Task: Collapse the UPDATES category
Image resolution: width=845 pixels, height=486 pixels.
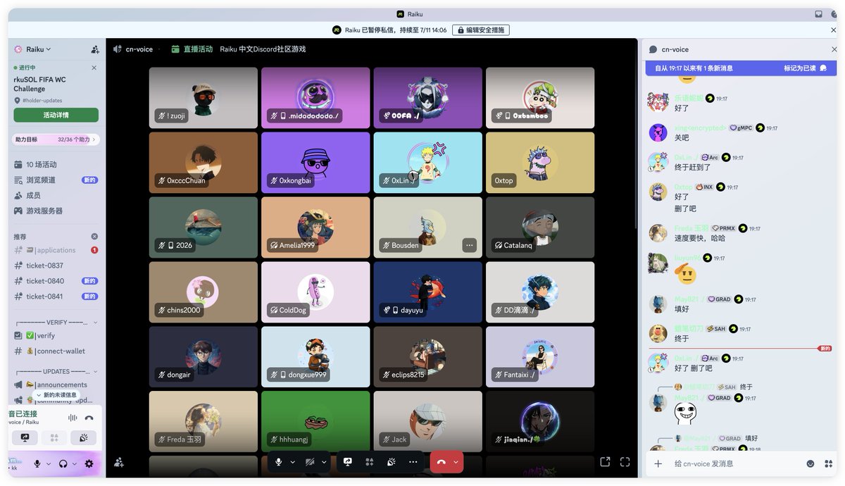Action: (56, 372)
